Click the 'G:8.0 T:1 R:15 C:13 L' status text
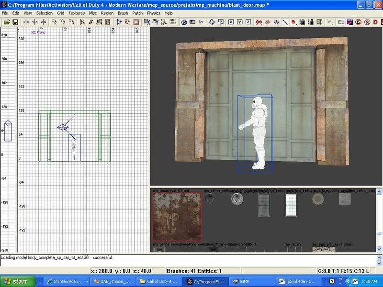Viewport: 383px width, 287px height. [x=343, y=271]
